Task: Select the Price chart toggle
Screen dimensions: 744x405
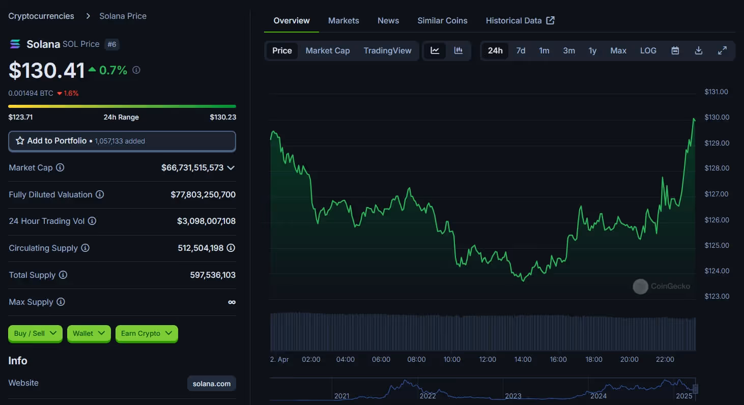Action: tap(282, 50)
